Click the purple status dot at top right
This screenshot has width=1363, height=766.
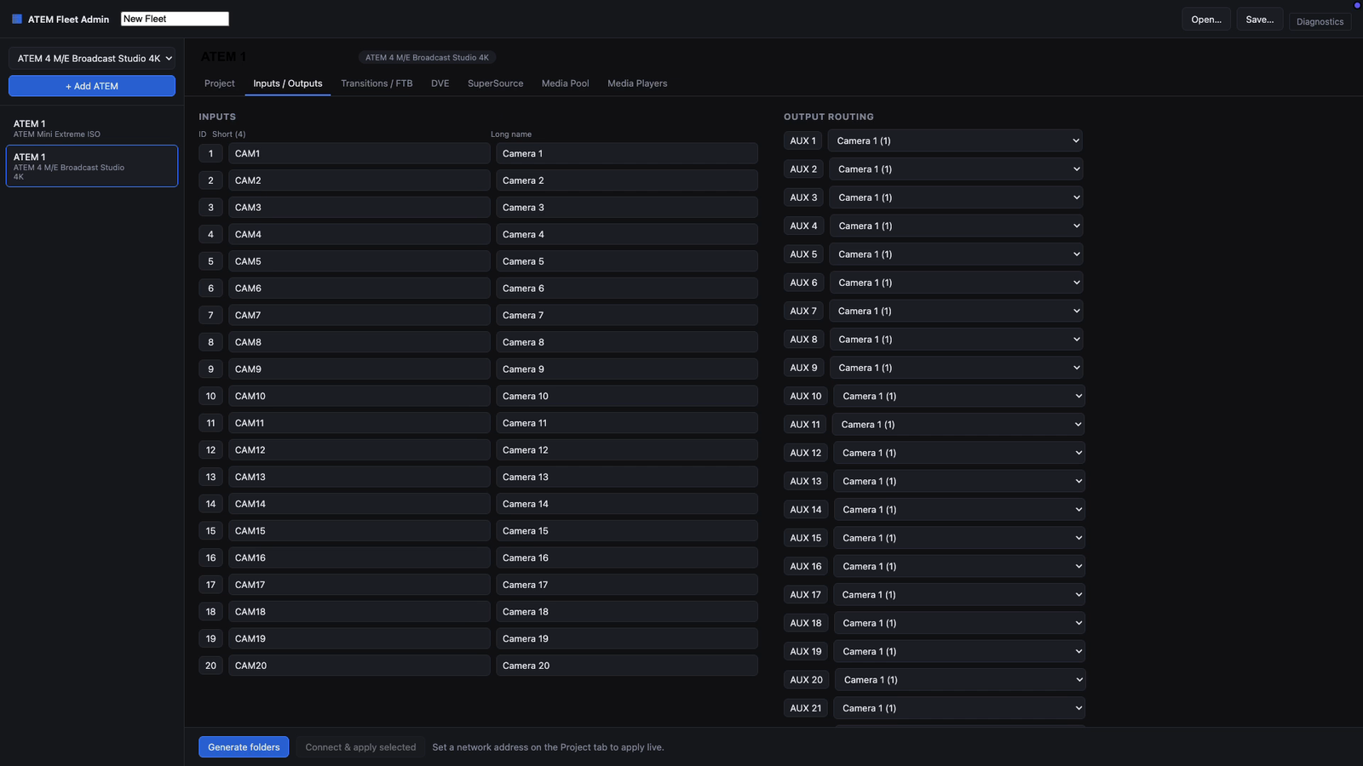point(1357,5)
